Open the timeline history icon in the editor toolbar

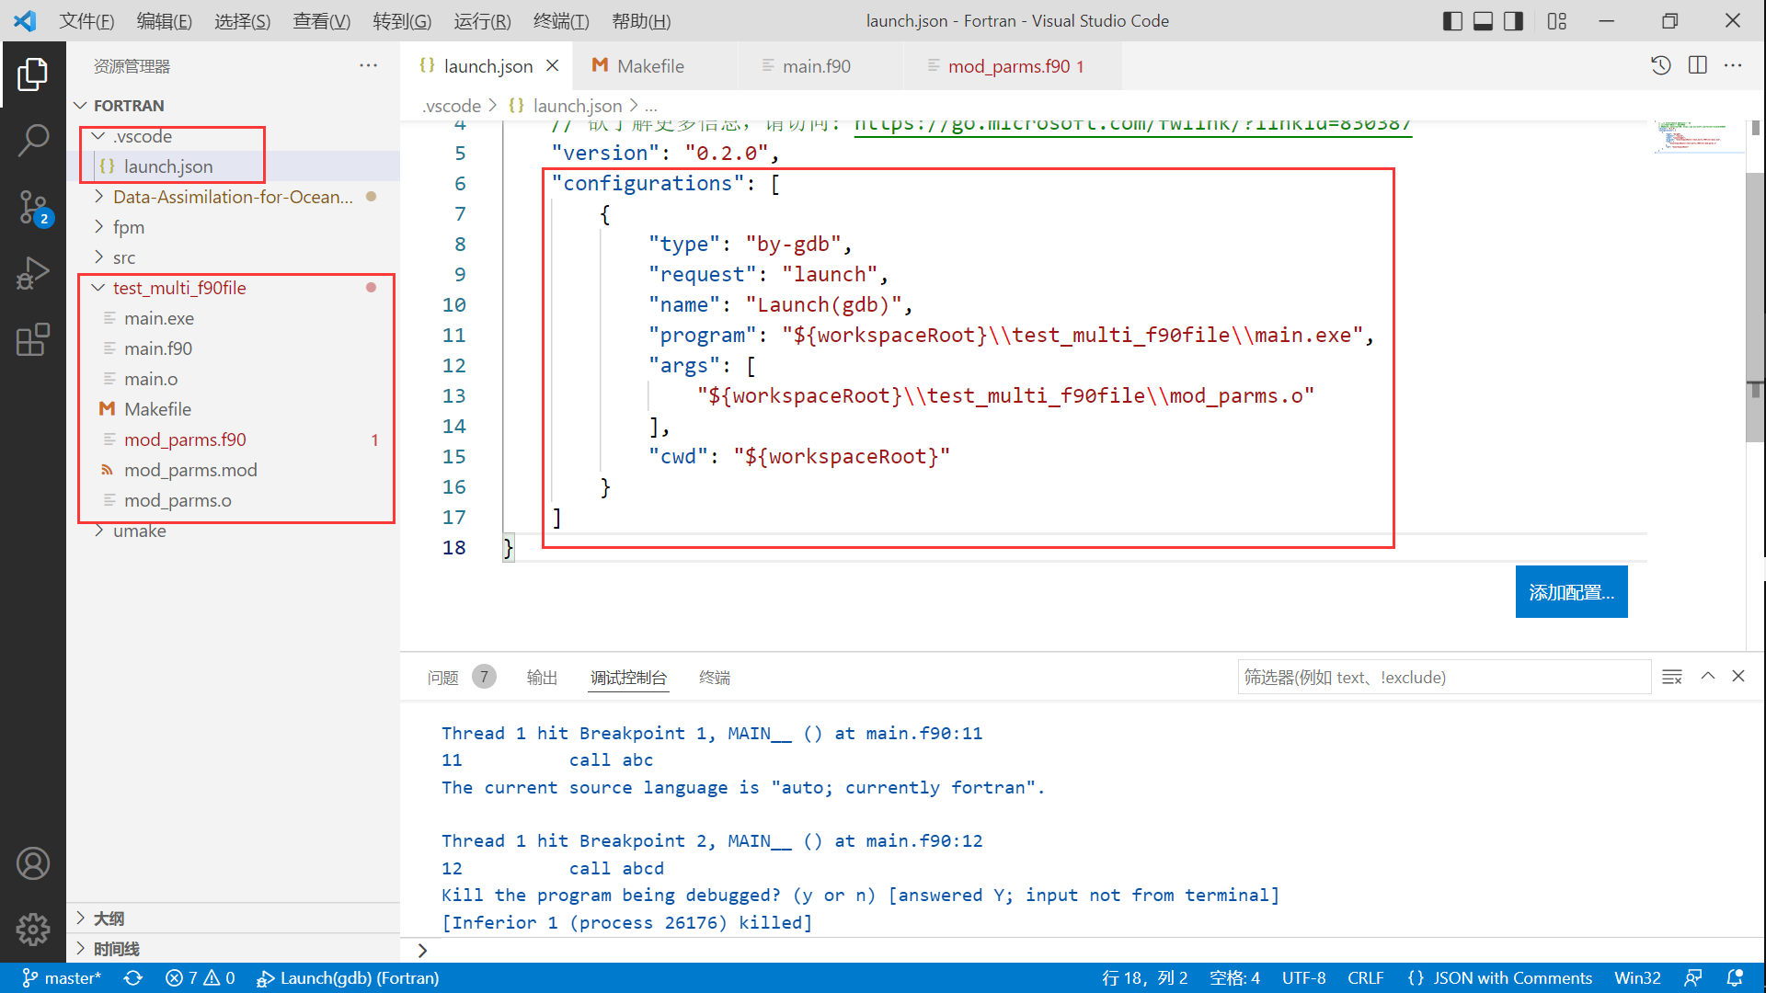[x=1660, y=65]
